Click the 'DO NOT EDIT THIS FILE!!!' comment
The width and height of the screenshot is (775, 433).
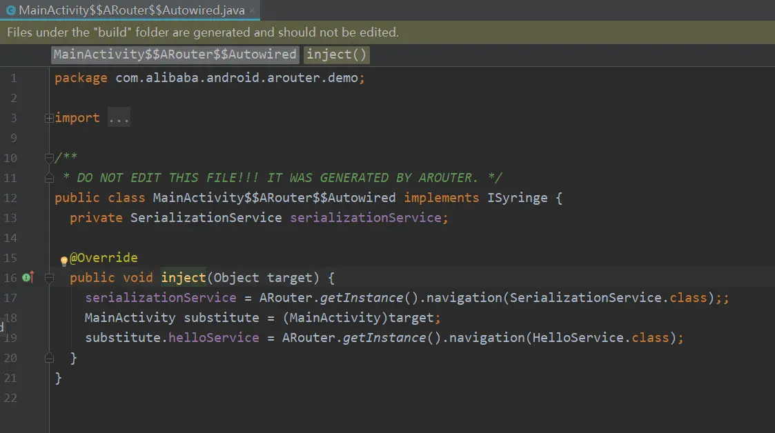[168, 178]
